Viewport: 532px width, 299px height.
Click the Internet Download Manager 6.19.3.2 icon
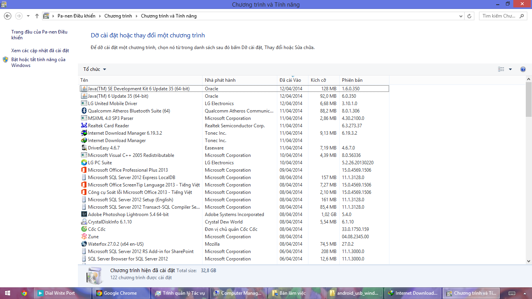84,133
